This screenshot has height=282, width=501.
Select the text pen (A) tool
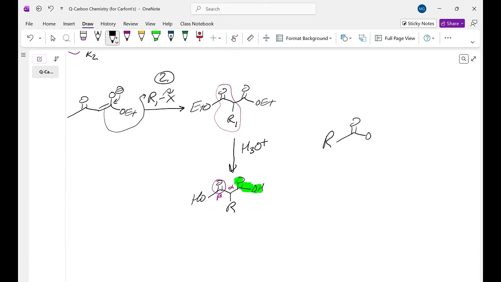point(98,37)
